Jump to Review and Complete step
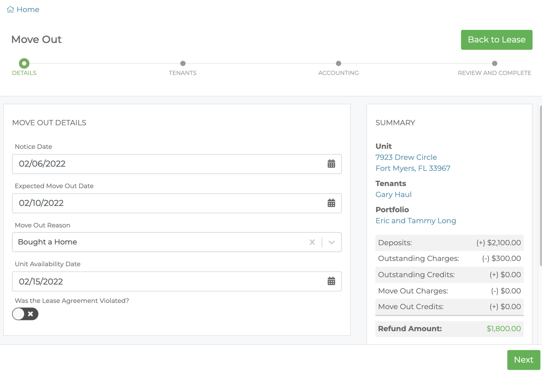Screen dimensions: 542x371 (x=494, y=64)
